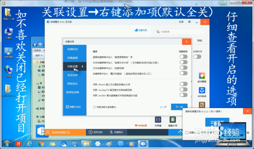Toggle the .rar/zip/7z association switch
This screenshot has height=149, width=254.
[184, 89]
